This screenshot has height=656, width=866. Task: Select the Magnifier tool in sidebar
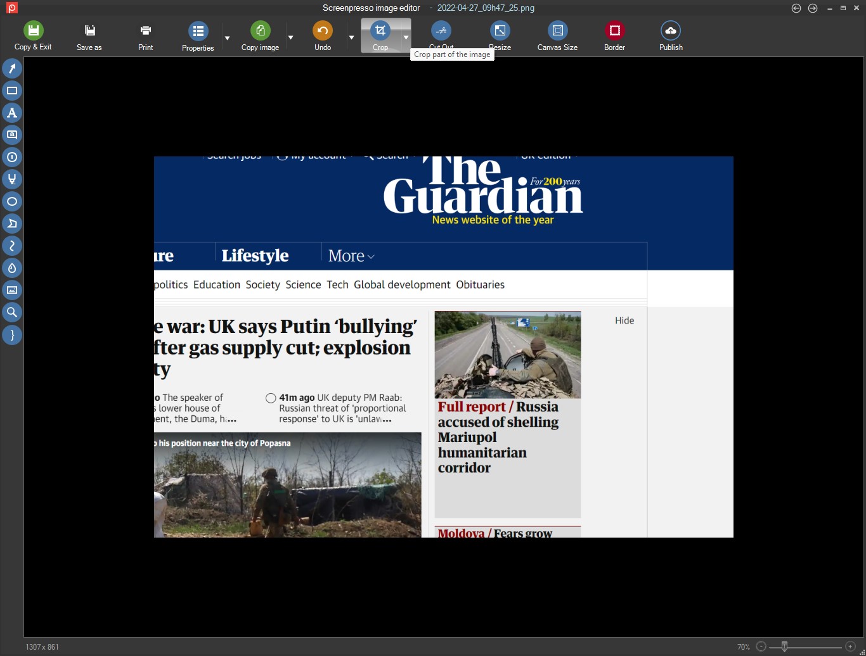point(12,312)
